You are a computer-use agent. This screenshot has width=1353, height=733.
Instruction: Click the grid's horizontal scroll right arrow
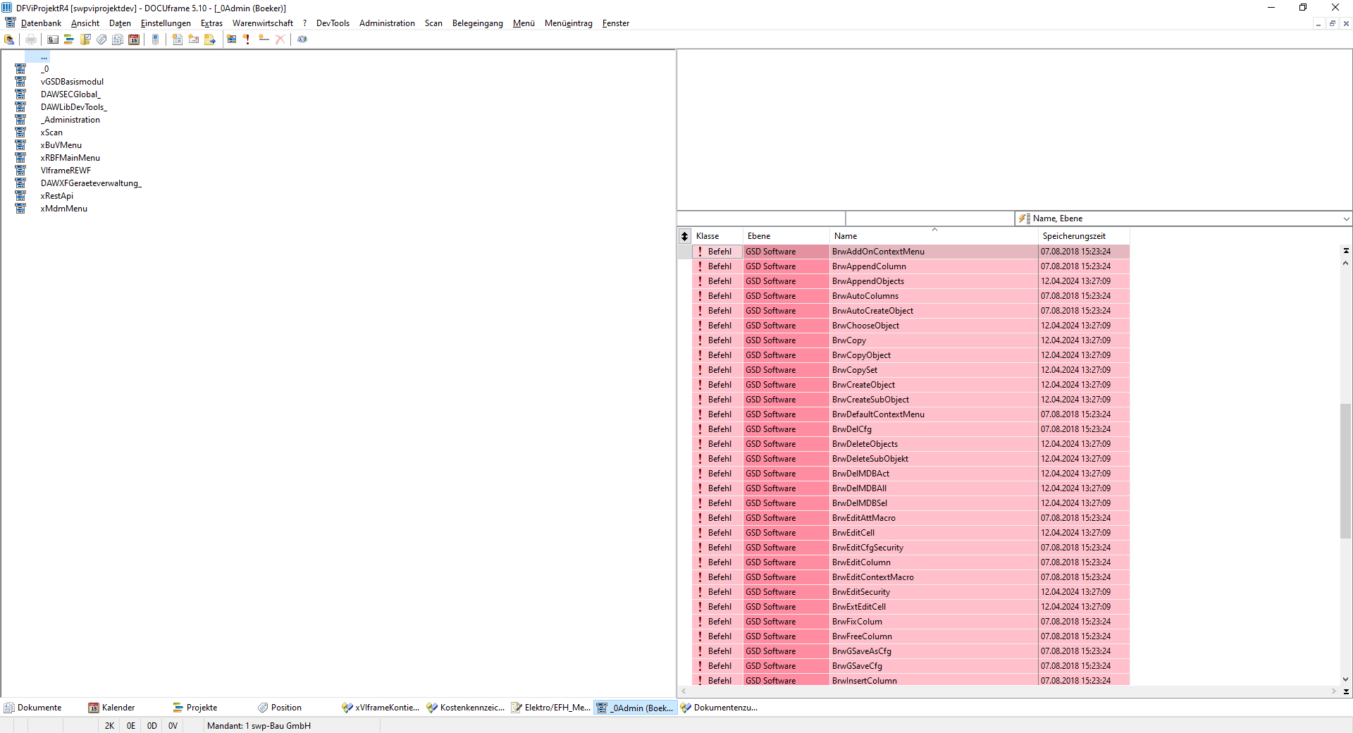(x=1334, y=691)
